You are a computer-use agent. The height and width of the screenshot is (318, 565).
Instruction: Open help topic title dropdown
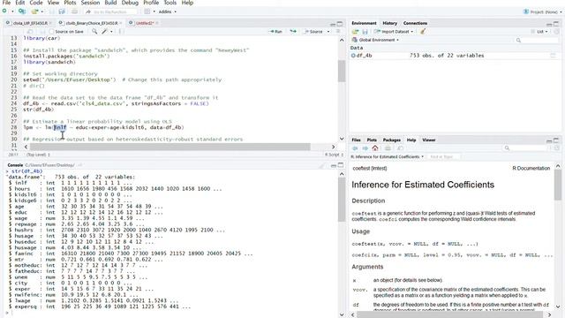(387, 157)
